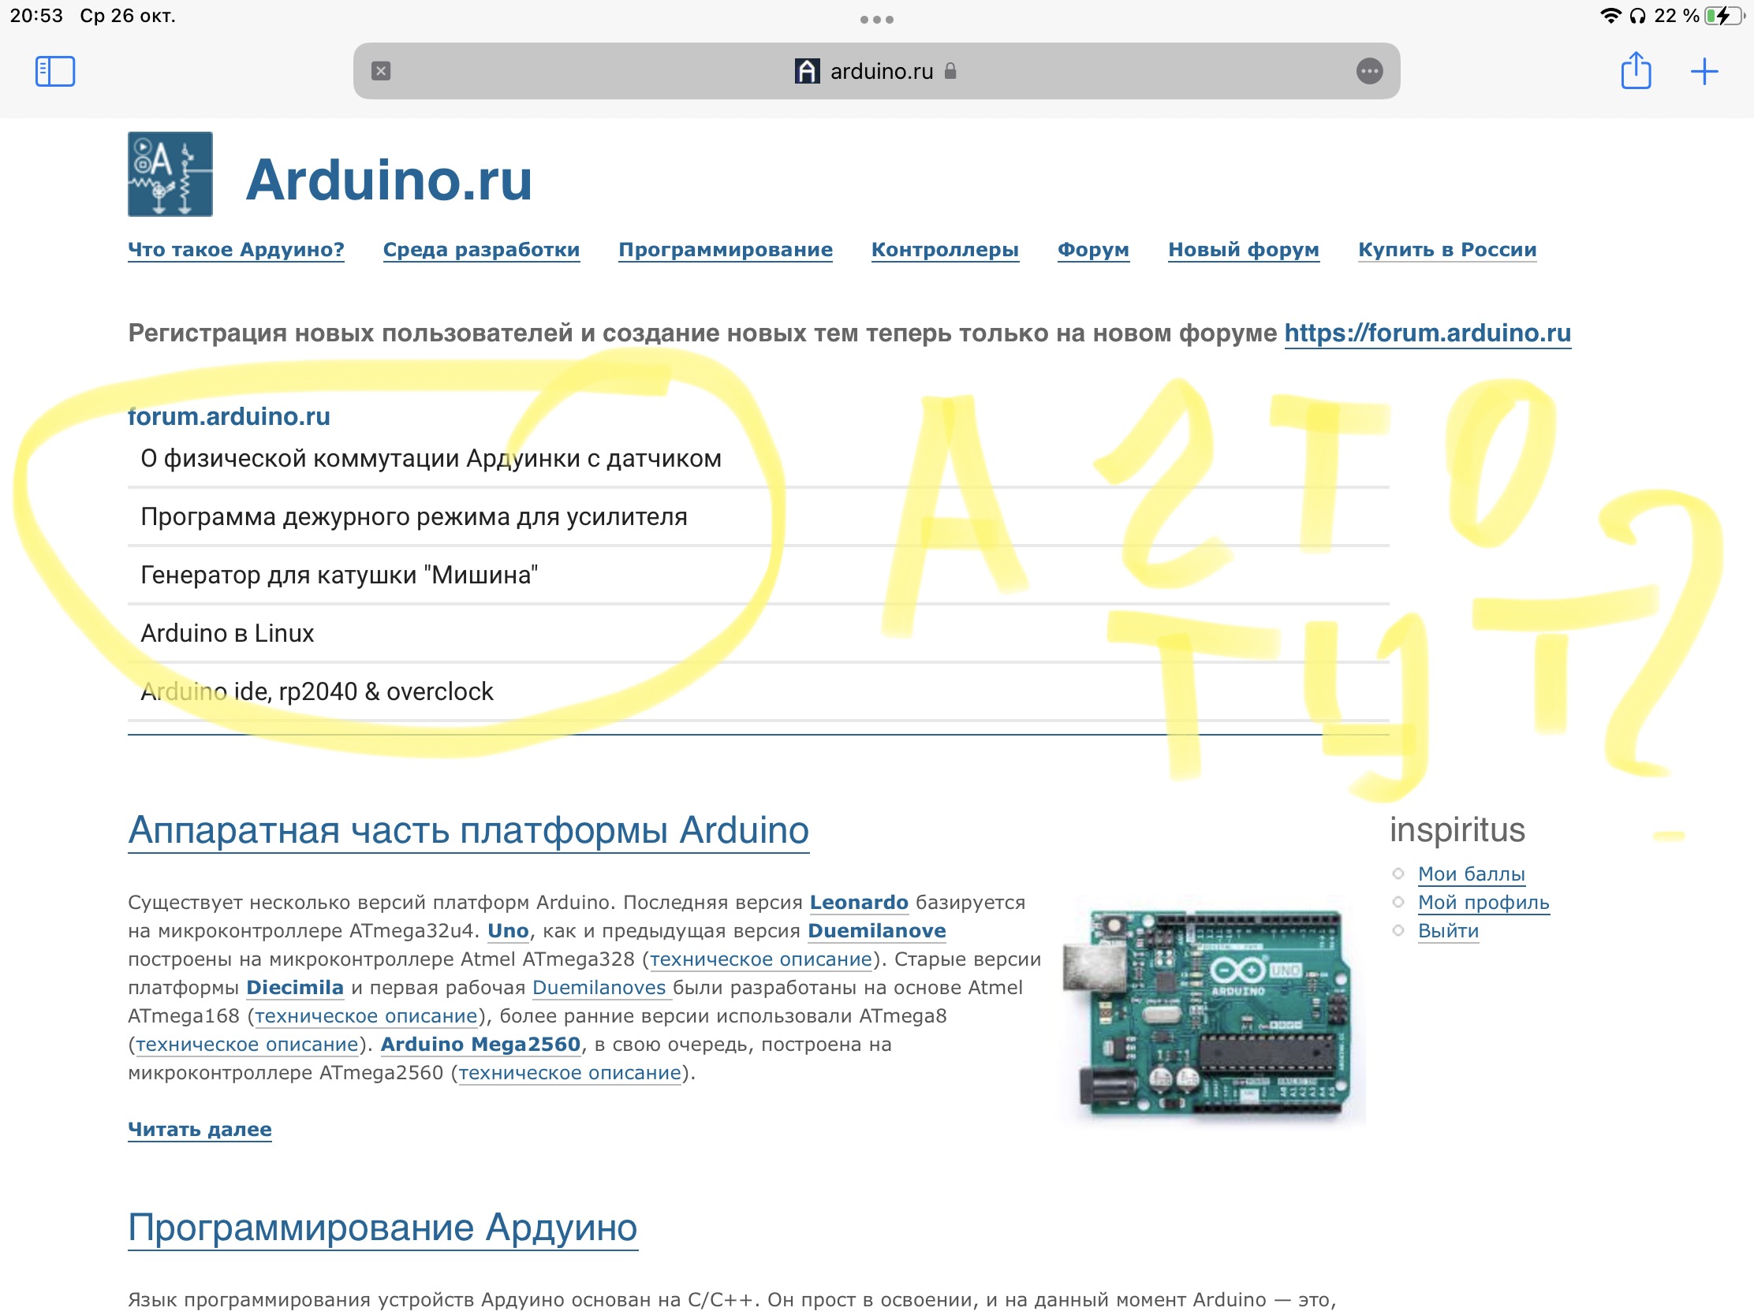Open ATmega8 'техническое описание' link
The height and width of the screenshot is (1315, 1754).
pyautogui.click(x=247, y=1045)
